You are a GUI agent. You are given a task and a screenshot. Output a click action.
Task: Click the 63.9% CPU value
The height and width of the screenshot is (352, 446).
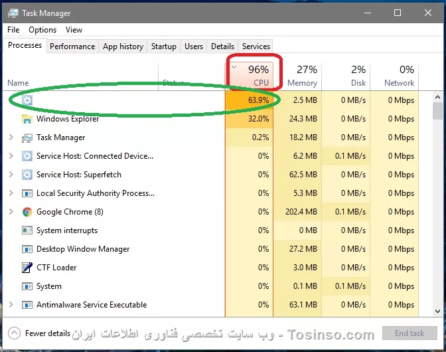point(258,100)
